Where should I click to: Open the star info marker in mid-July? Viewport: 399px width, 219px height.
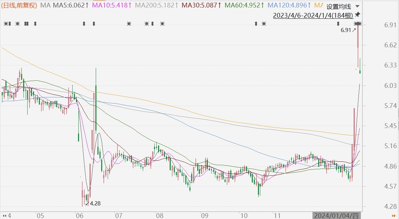tap(129, 24)
